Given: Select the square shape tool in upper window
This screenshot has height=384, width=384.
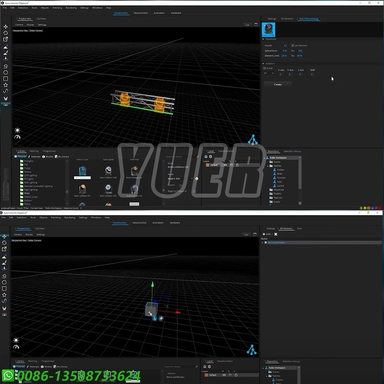Looking at the screenshot, I should coord(6,79).
